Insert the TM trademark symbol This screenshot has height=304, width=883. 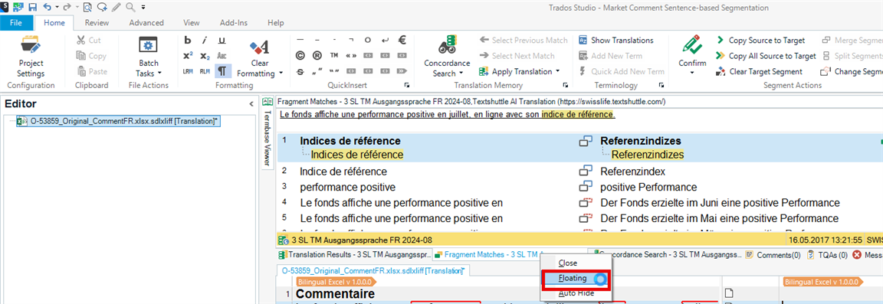(x=334, y=56)
